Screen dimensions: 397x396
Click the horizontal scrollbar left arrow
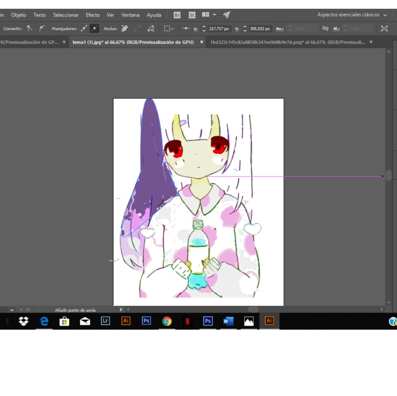[128, 309]
